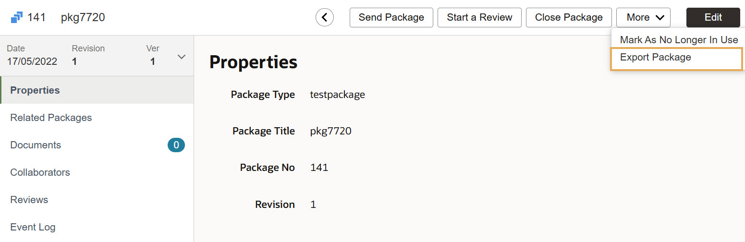Open the Documents section

pyautogui.click(x=36, y=145)
